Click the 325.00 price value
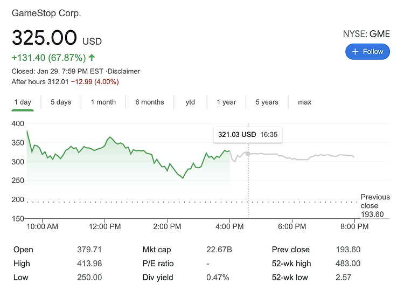The height and width of the screenshot is (290, 404). [44, 38]
